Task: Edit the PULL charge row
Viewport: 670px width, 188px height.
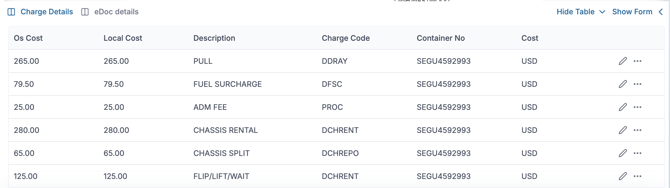Action: [x=623, y=61]
